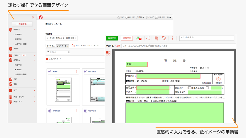Open the 申請権限 department dropdown
The image size is (246, 138).
[x=61, y=38]
